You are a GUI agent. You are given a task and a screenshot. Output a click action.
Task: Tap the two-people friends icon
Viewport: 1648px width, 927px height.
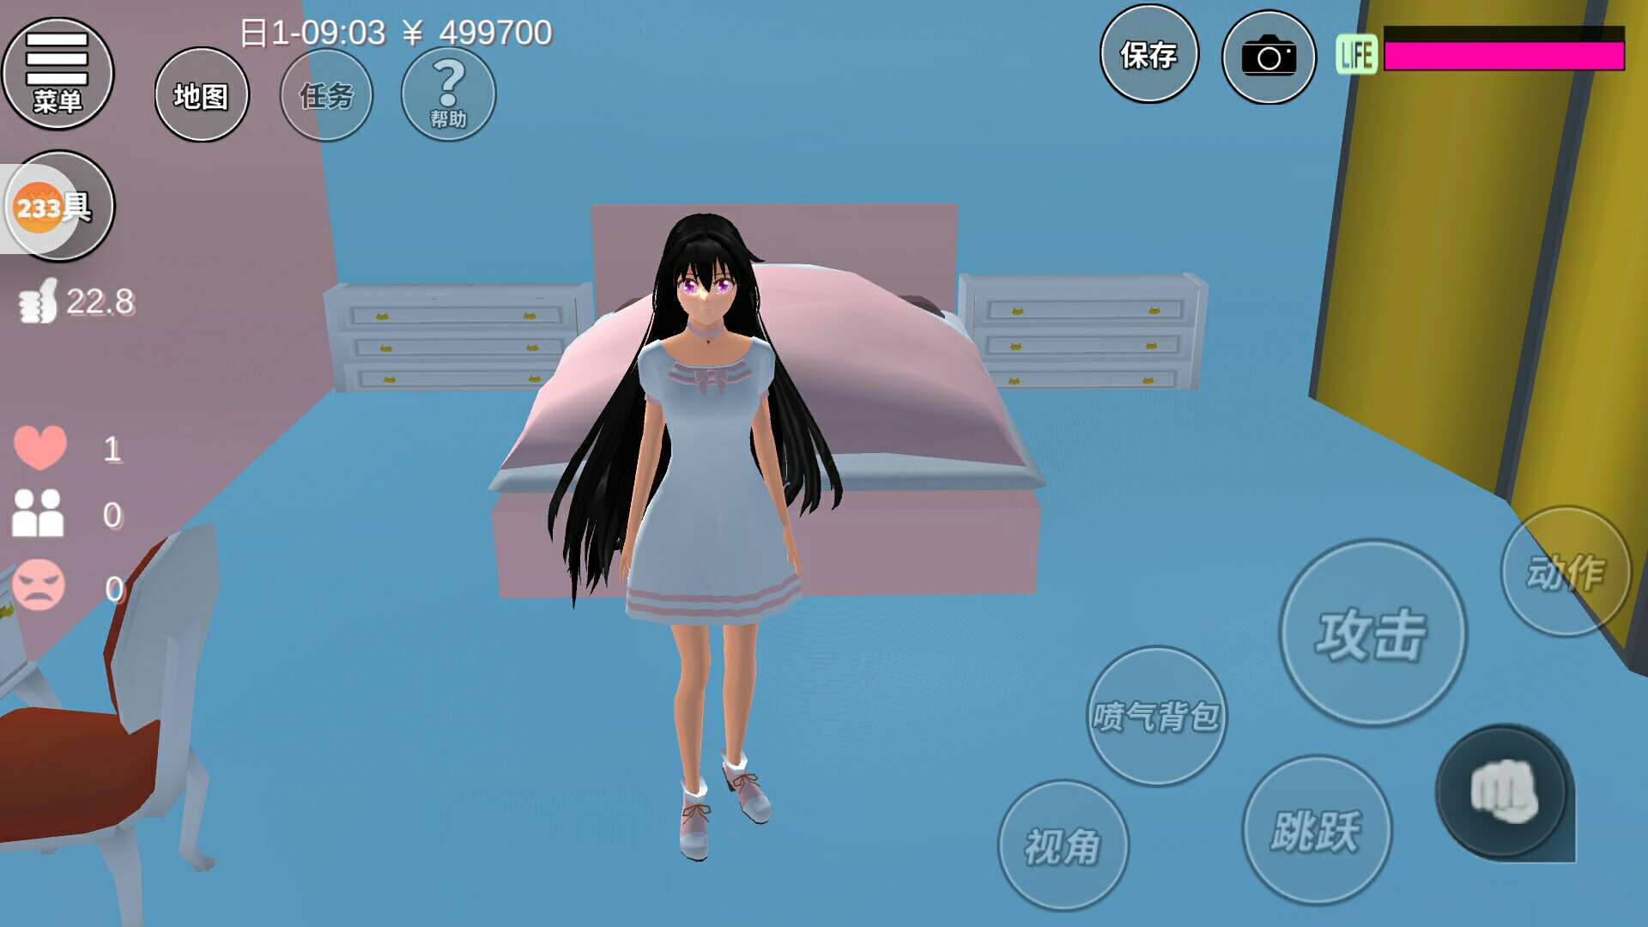[38, 513]
